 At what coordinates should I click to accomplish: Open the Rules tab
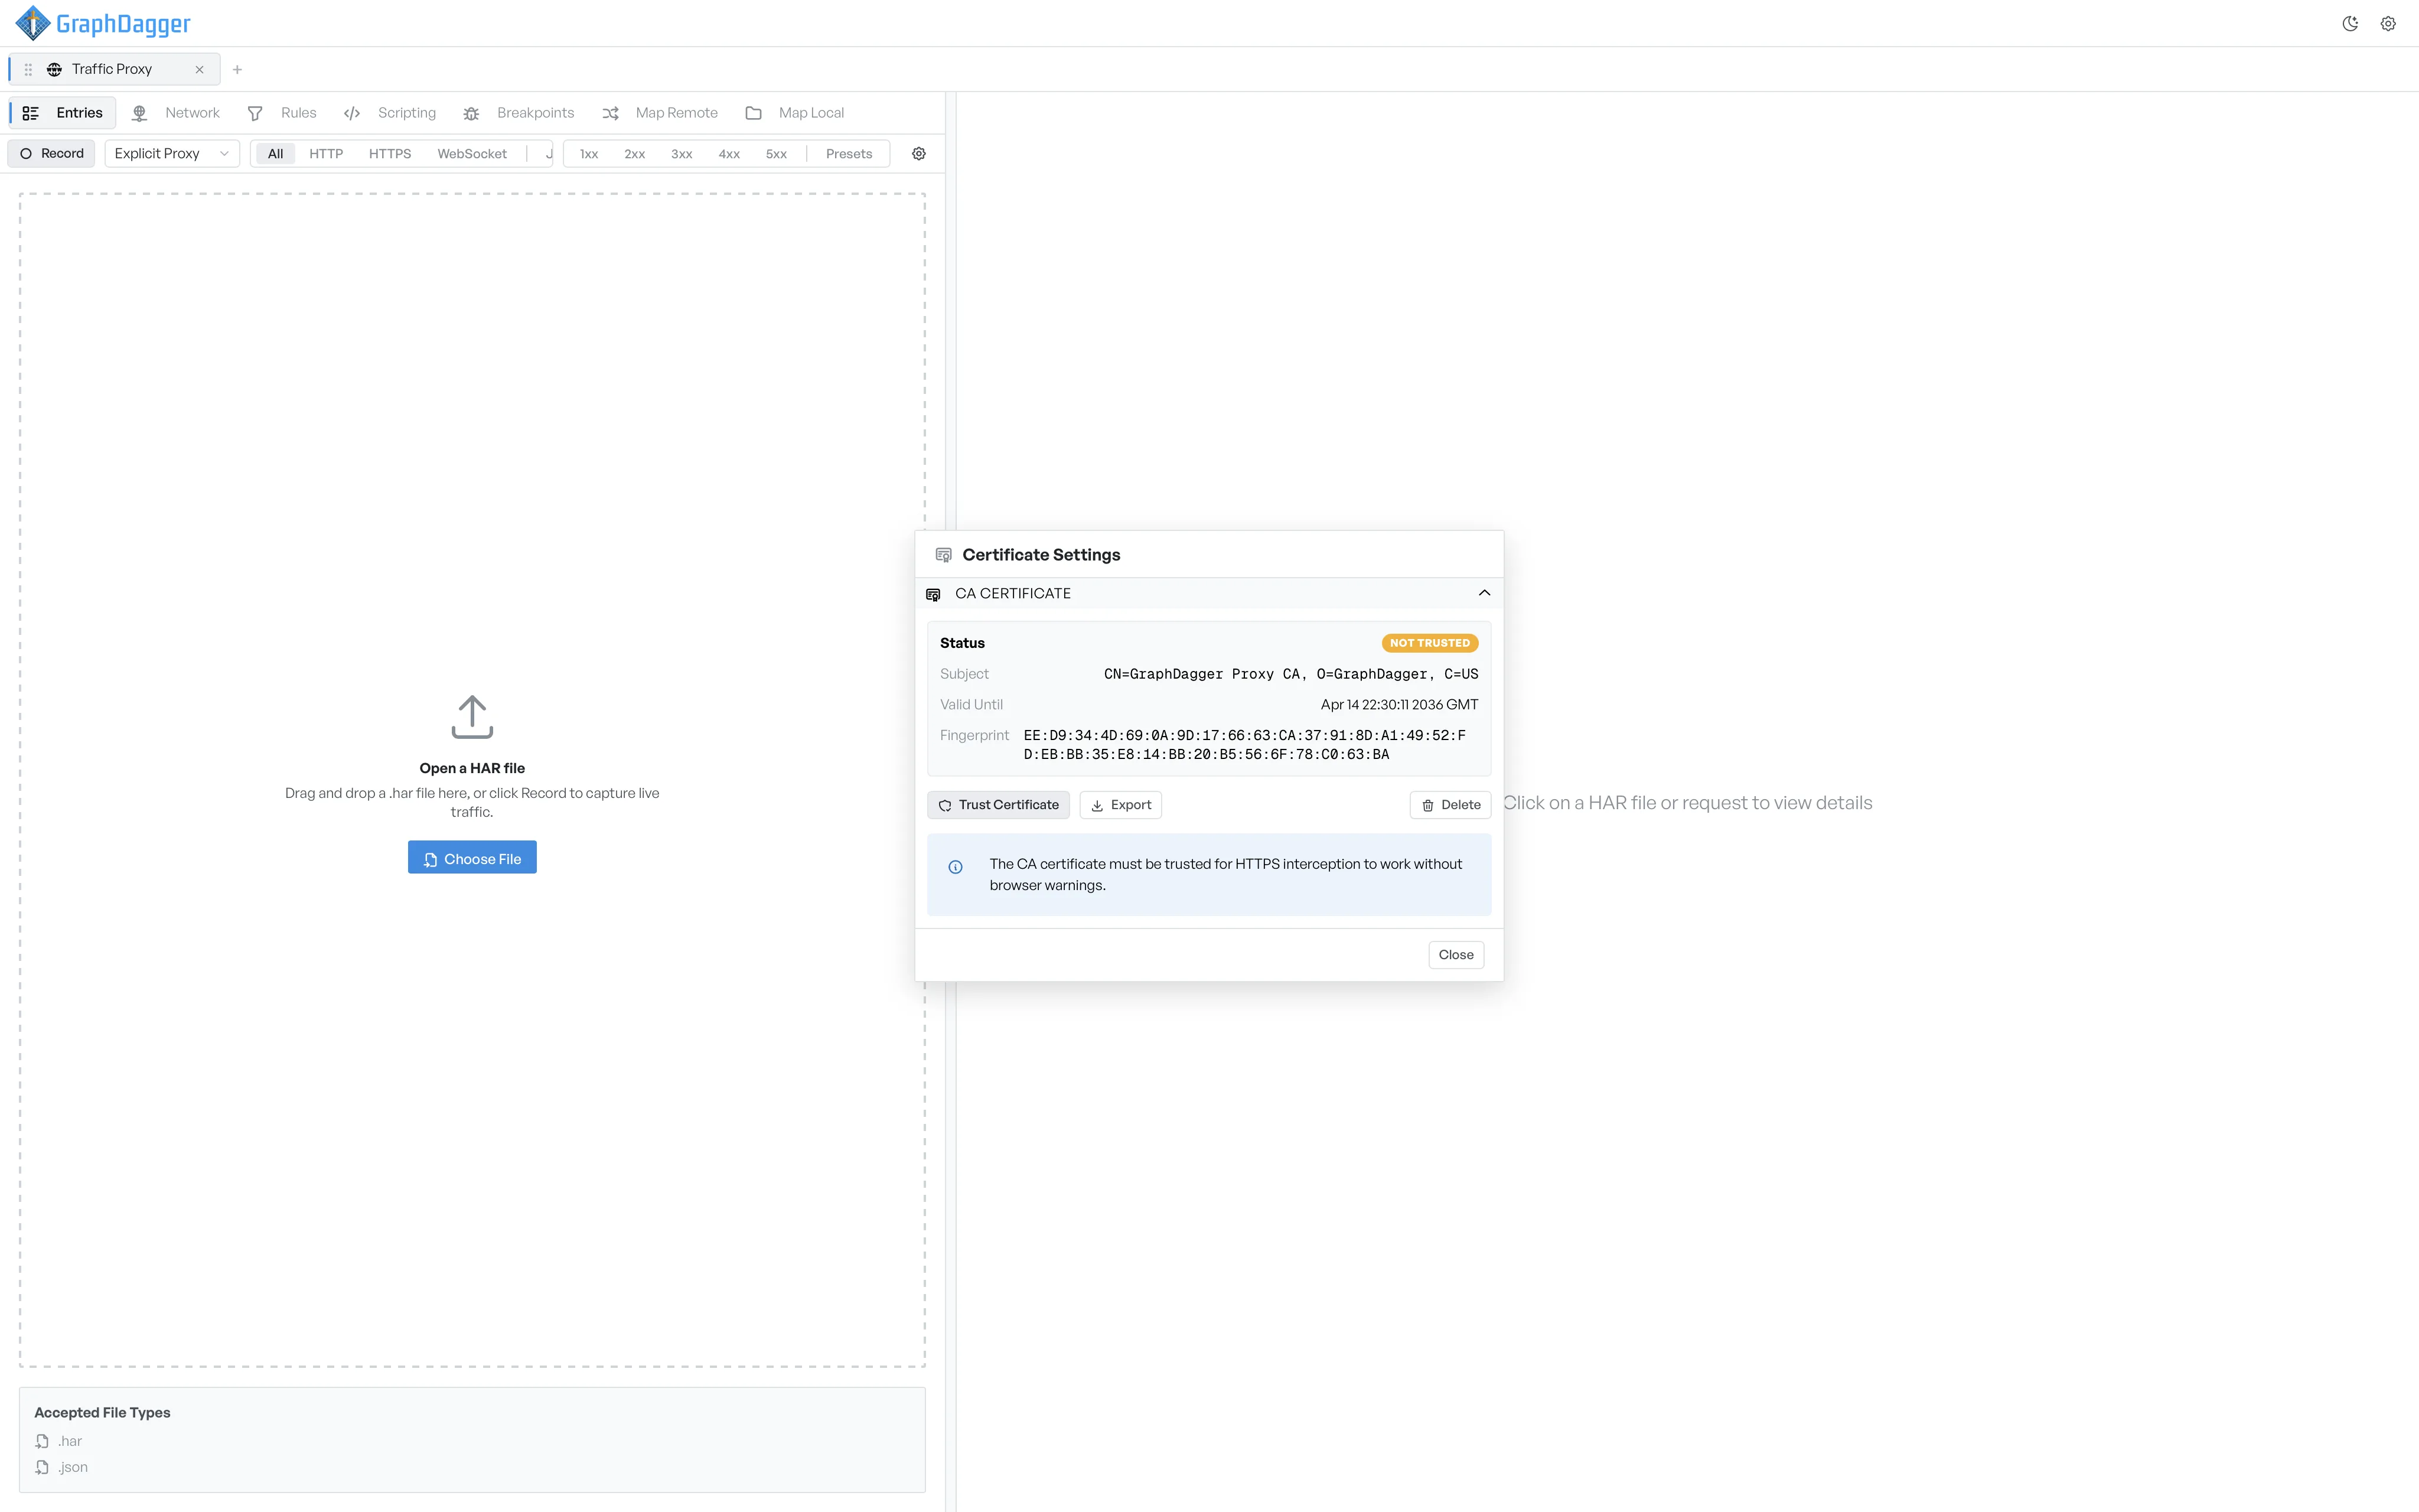click(283, 113)
